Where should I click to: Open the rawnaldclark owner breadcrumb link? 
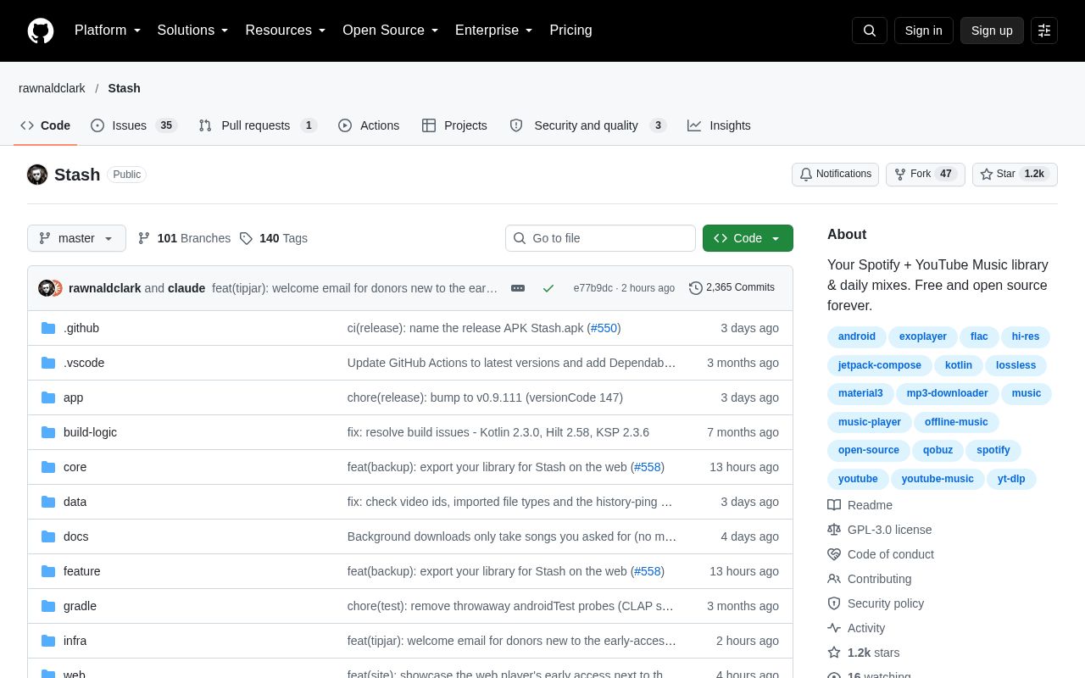pos(52,88)
